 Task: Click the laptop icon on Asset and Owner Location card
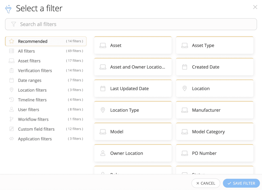(103, 67)
